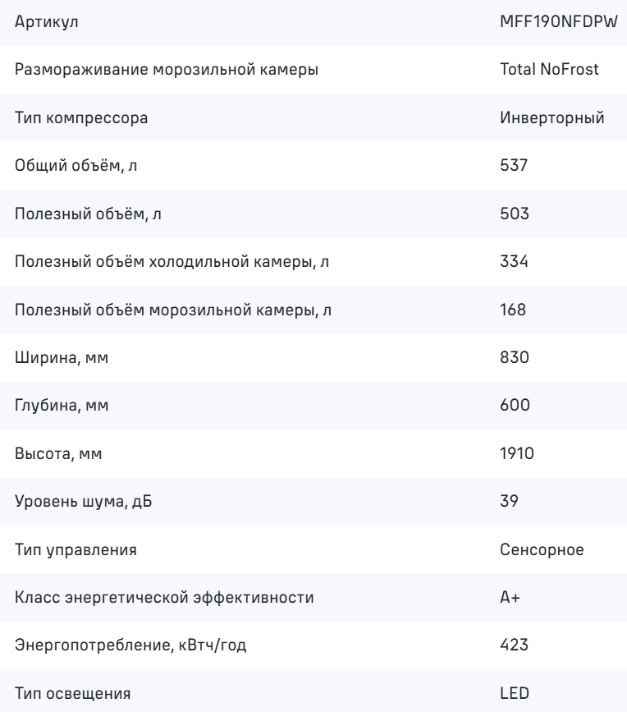The width and height of the screenshot is (627, 712).
Task: Click the freezer chamber volume 168
Action: 513,310
